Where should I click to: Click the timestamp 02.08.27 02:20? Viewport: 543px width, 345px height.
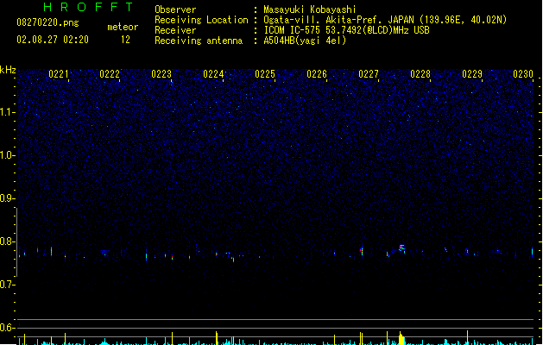coord(53,40)
